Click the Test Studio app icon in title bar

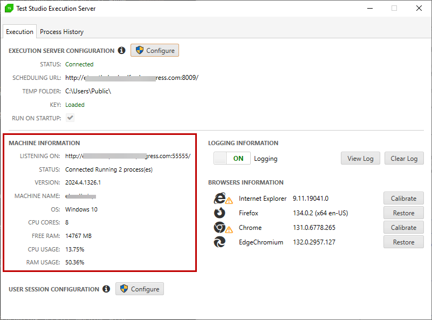[x=9, y=8]
